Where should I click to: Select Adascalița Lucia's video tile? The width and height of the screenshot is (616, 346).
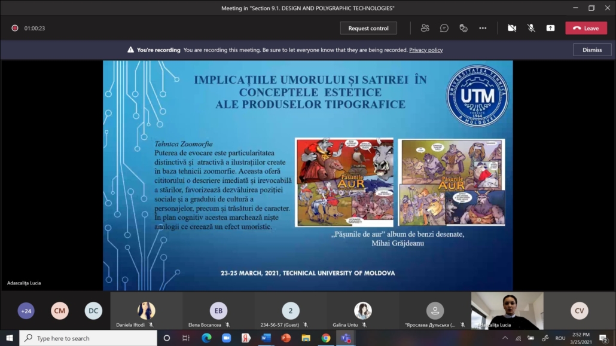[508, 311]
